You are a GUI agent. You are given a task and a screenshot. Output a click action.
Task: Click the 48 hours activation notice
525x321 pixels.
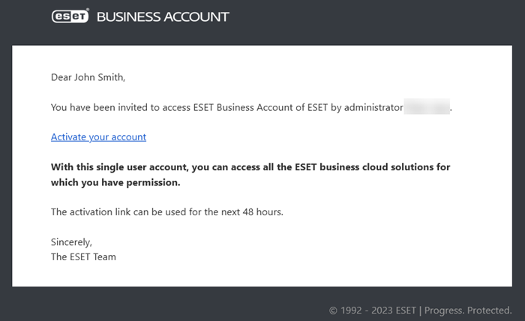tap(167, 212)
